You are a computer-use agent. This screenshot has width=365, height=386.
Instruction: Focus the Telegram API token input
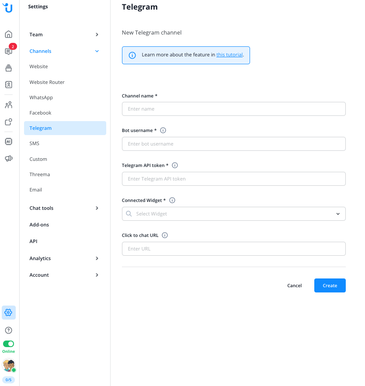[233, 179]
